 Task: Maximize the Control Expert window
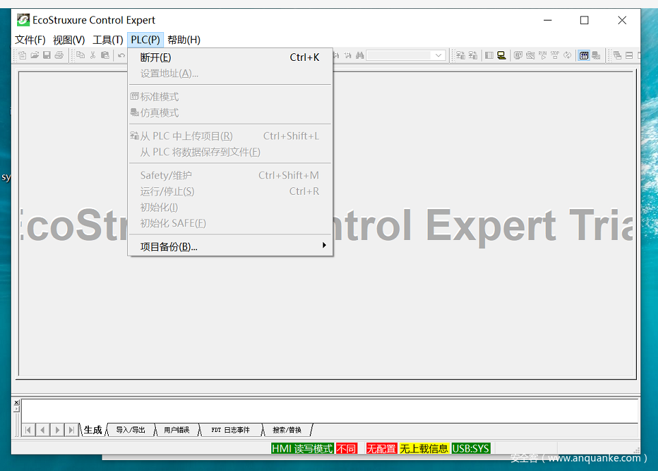(x=584, y=20)
